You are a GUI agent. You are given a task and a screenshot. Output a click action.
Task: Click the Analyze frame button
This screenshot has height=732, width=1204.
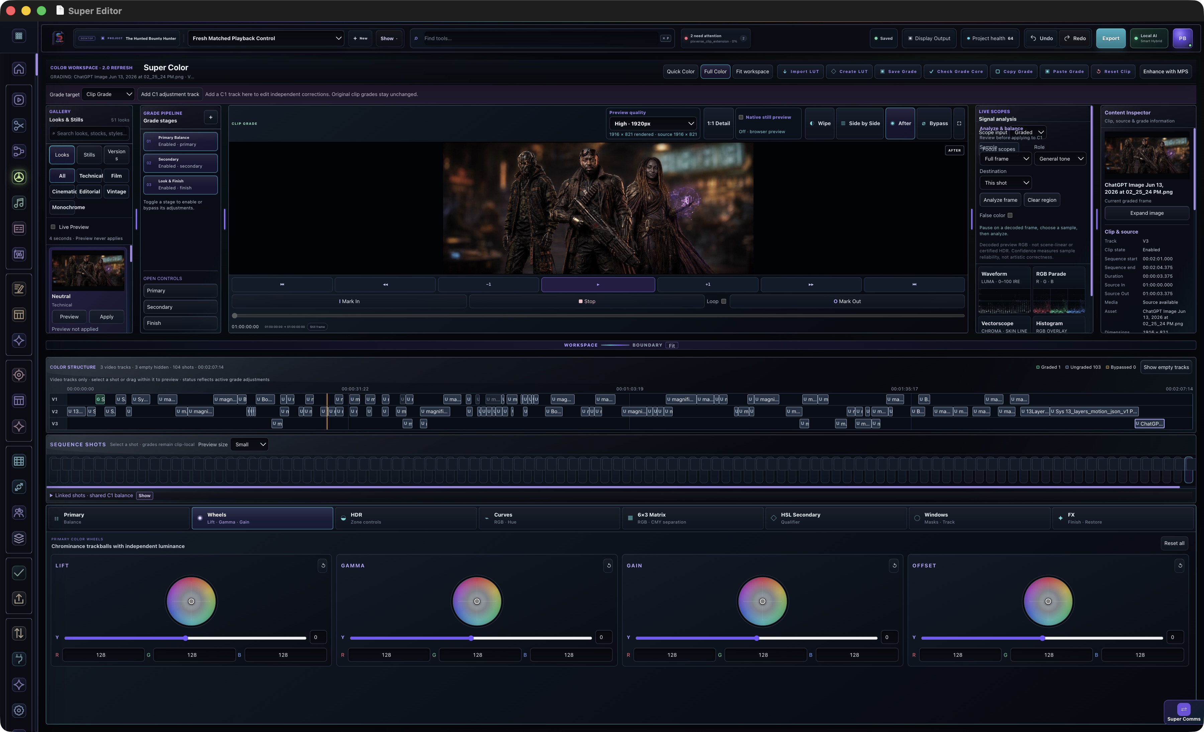click(1000, 200)
